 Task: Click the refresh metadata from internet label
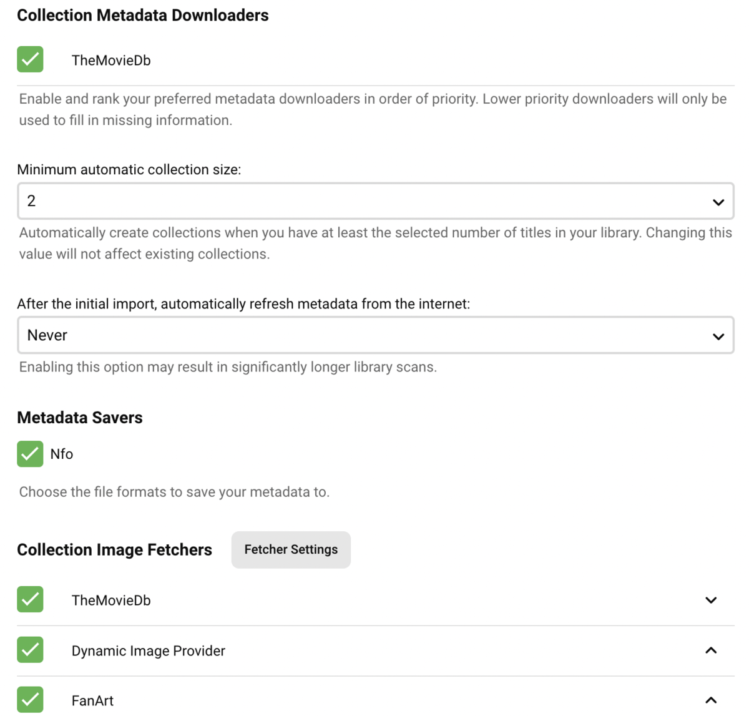tap(243, 304)
